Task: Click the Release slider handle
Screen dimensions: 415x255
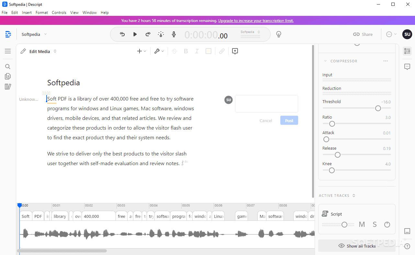Action: 338,155
